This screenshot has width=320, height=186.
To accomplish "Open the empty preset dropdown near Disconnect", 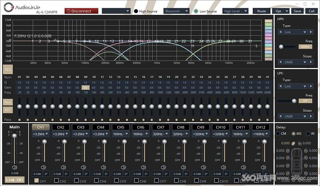I will coord(116,11).
